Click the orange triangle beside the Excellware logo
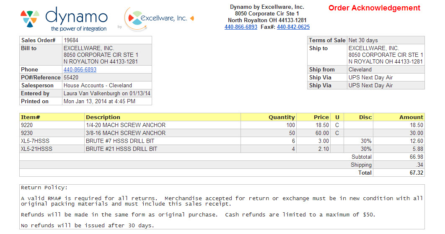This screenshot has height=234, width=445. pos(192,18)
